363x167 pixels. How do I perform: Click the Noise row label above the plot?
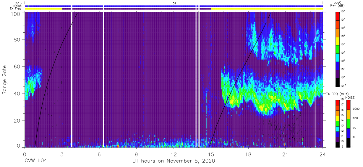click(18, 6)
